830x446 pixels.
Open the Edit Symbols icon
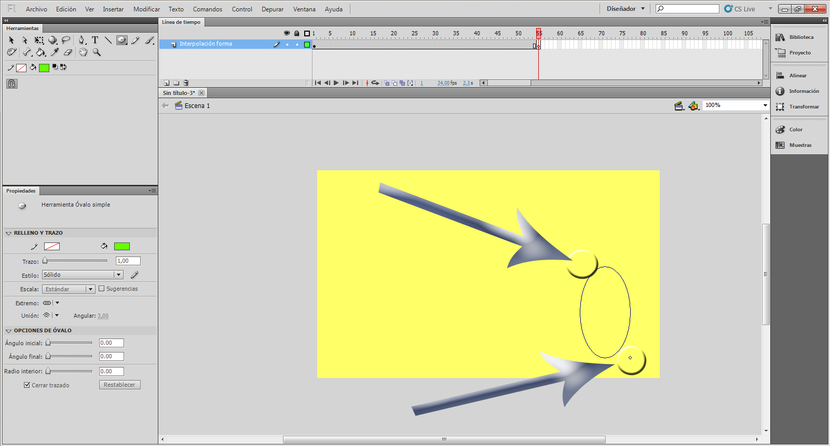point(694,106)
